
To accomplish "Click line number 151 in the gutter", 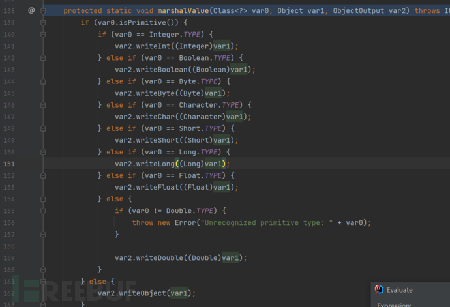I will [9, 164].
